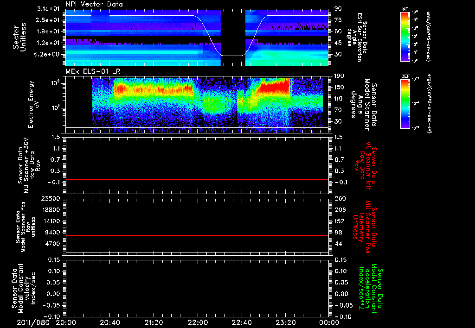Click the 3.1e+01 sector tick label
This screenshot has width=475, height=328.
[48, 9]
